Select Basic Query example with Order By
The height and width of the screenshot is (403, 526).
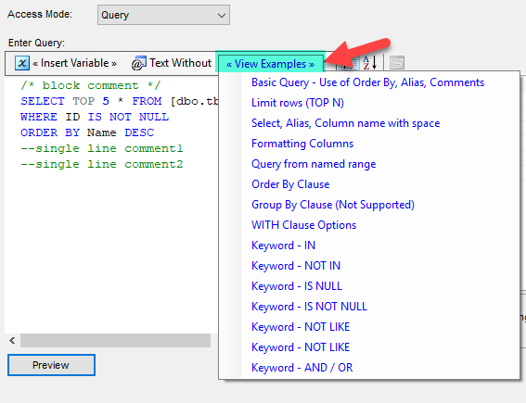click(x=368, y=82)
